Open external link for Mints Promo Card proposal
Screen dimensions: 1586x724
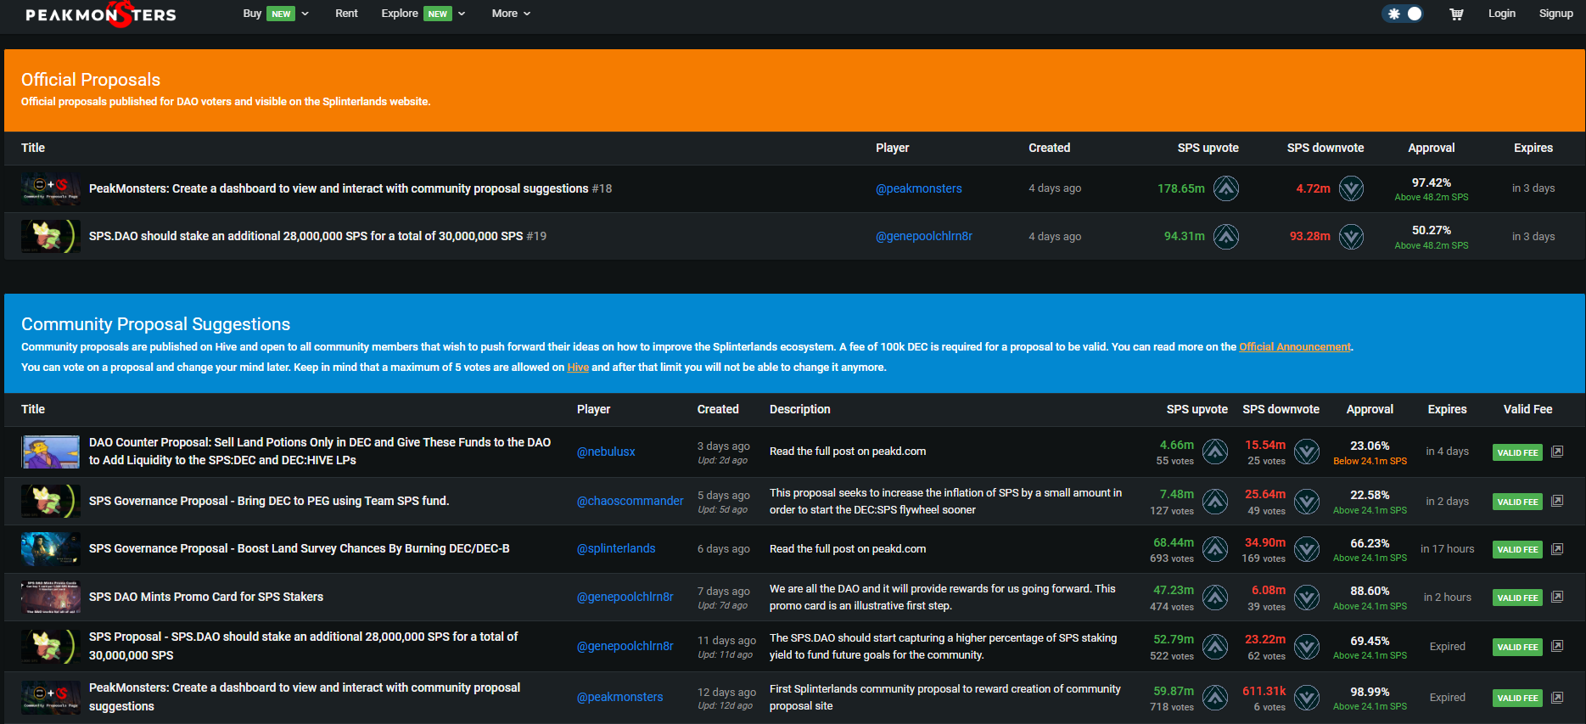point(1557,597)
